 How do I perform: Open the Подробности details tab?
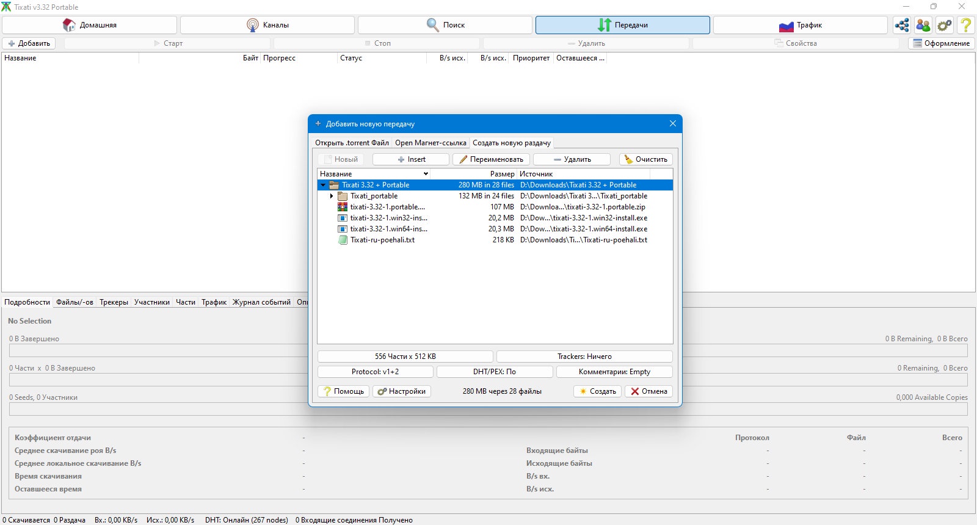pos(27,302)
